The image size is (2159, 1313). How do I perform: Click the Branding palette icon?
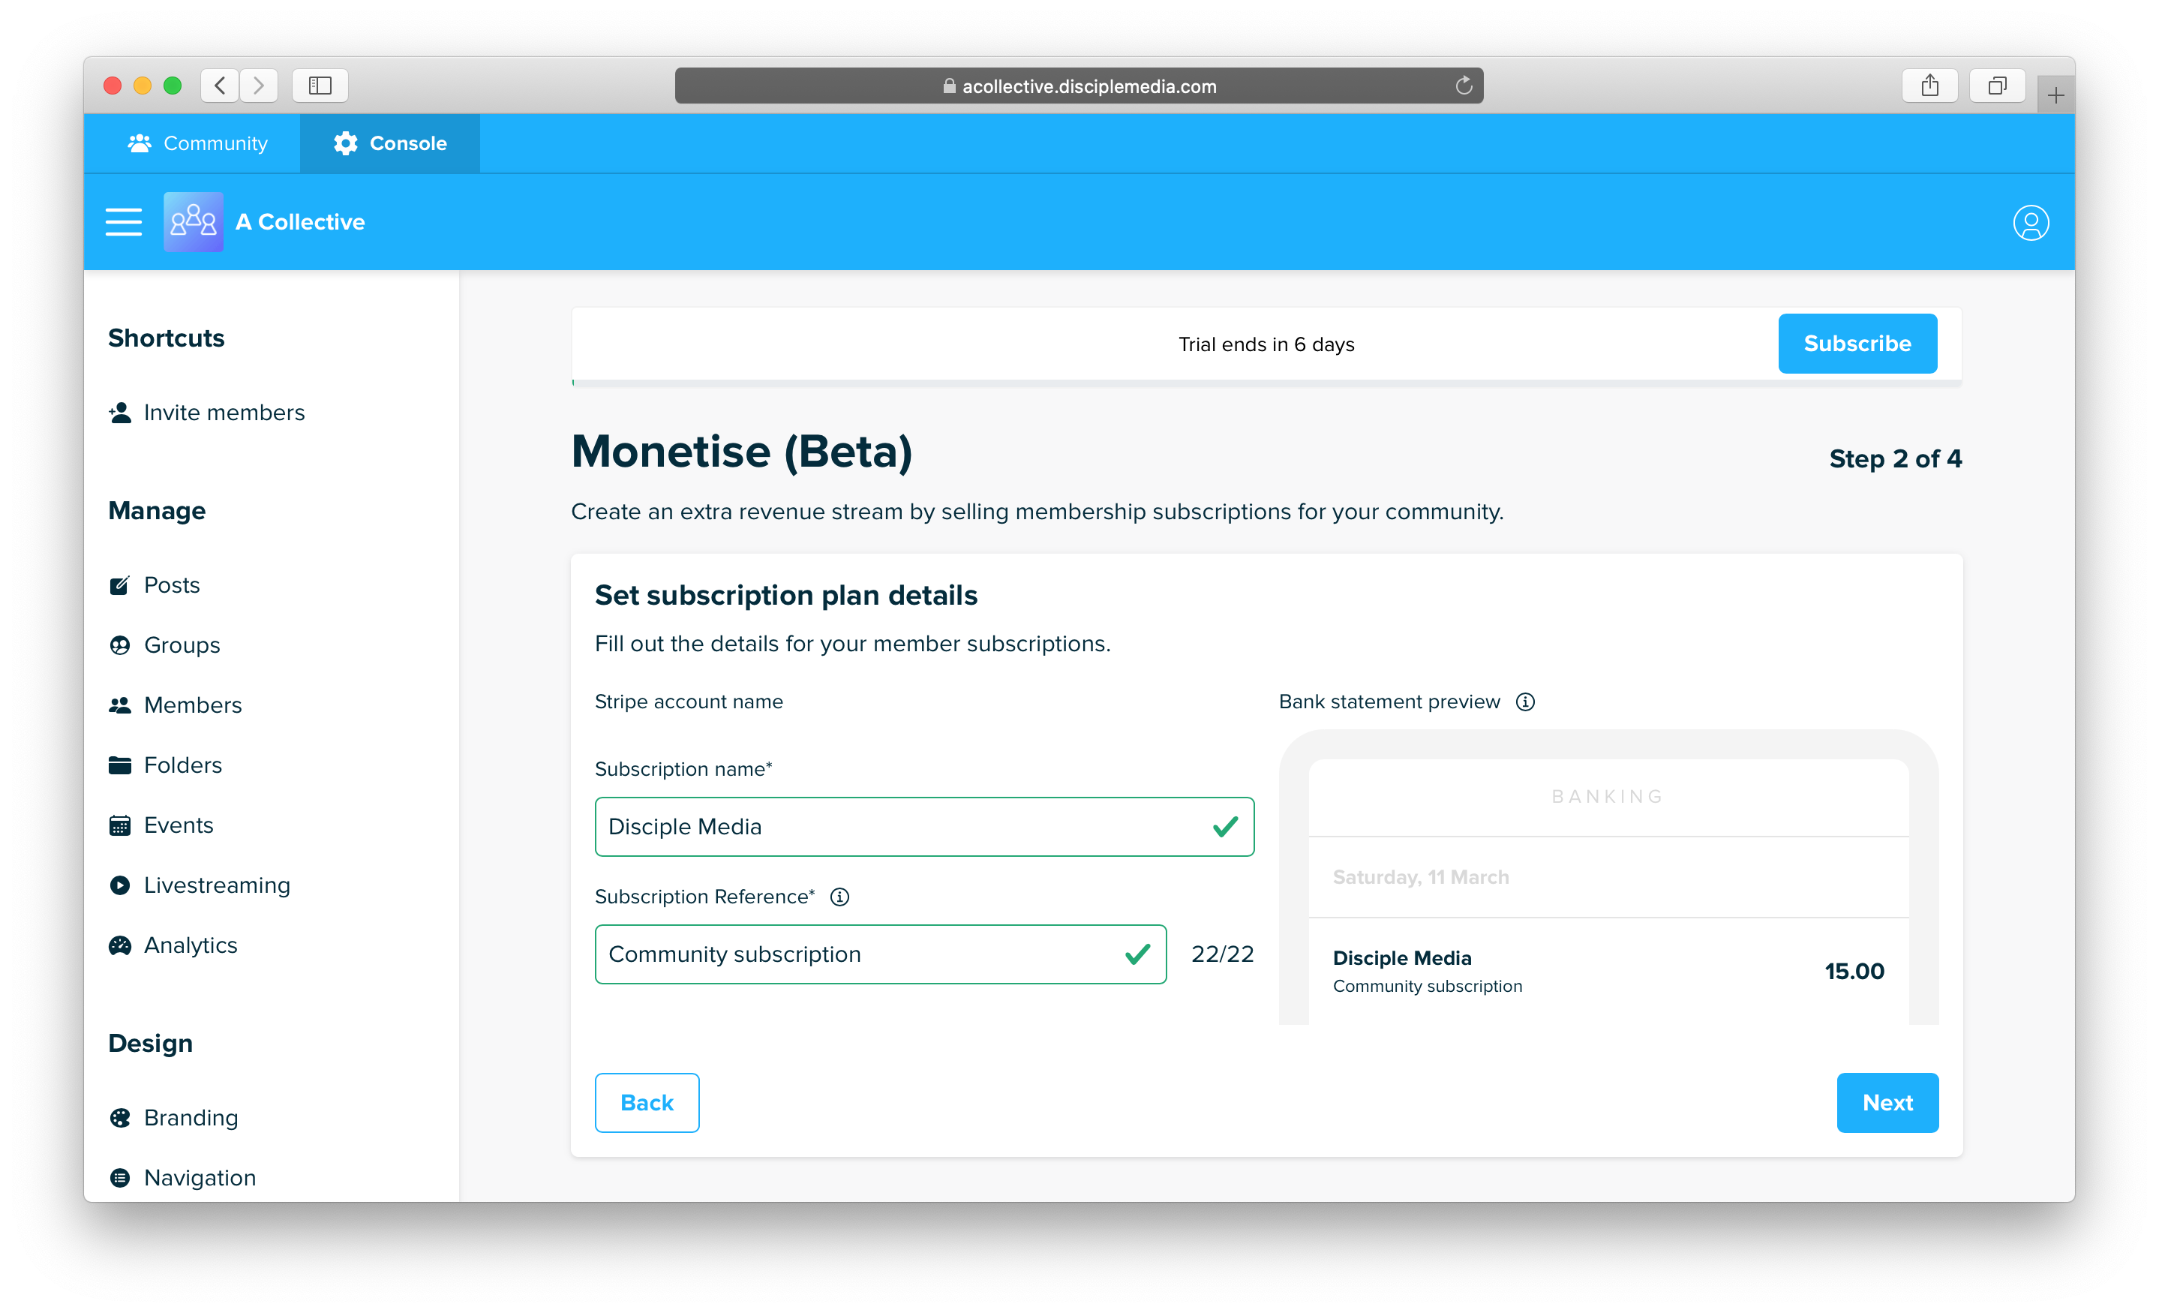(120, 1117)
